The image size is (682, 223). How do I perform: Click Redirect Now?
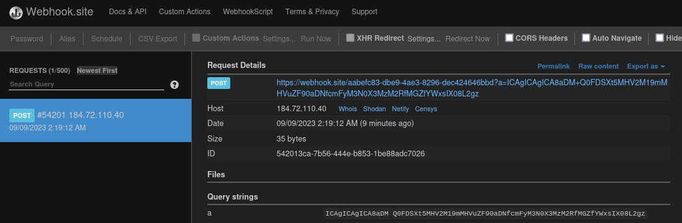[468, 39]
